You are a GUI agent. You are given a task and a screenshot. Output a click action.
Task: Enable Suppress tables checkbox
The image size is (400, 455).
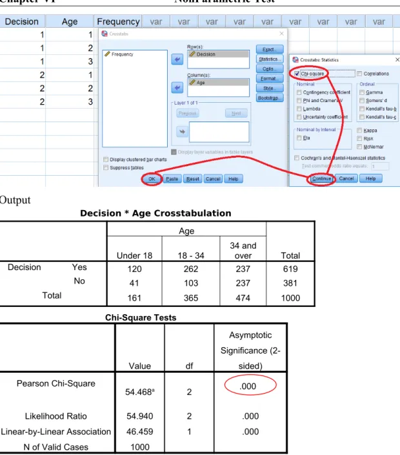[x=106, y=167]
